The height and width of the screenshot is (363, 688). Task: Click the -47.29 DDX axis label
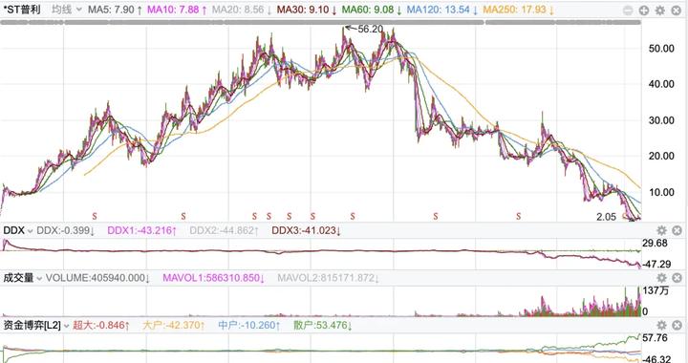pos(656,264)
